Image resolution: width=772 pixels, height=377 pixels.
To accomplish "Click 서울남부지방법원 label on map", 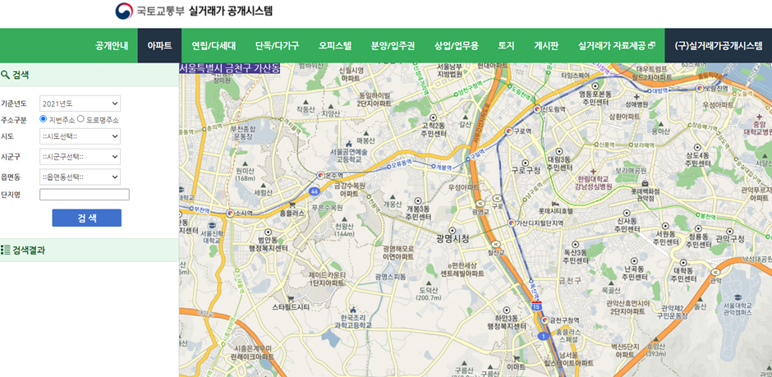I will [x=449, y=71].
